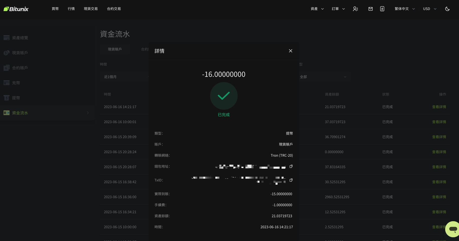This screenshot has width=459, height=241.
Task: View details for balance 30.52531295 row
Action: pos(439,182)
